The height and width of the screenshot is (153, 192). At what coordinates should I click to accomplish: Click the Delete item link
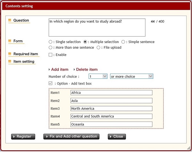(86, 69)
